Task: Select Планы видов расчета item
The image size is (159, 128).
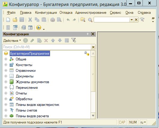Action: tap(32, 116)
